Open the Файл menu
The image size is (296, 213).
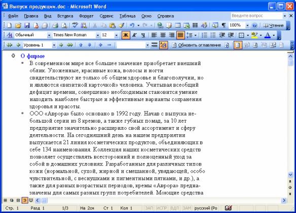[13, 16]
